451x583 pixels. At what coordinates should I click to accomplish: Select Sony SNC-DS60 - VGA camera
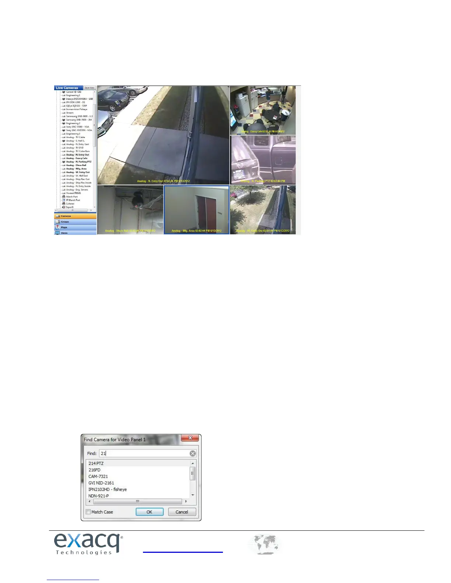click(77, 127)
